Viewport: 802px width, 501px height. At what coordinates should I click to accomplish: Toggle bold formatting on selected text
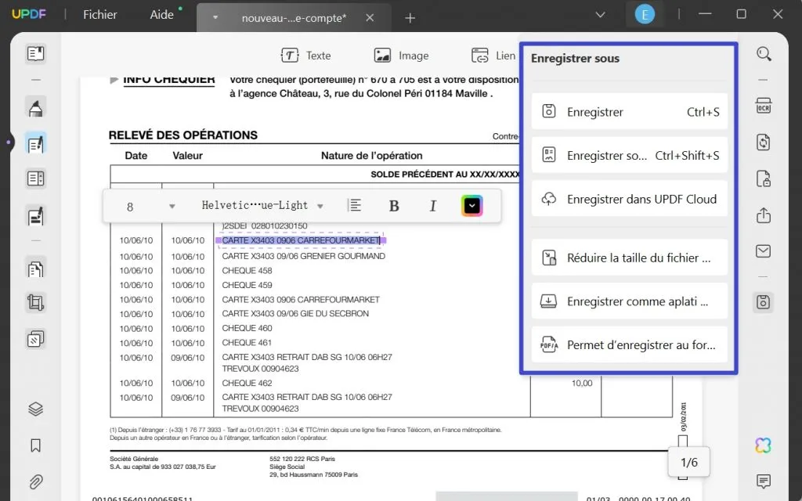click(394, 205)
